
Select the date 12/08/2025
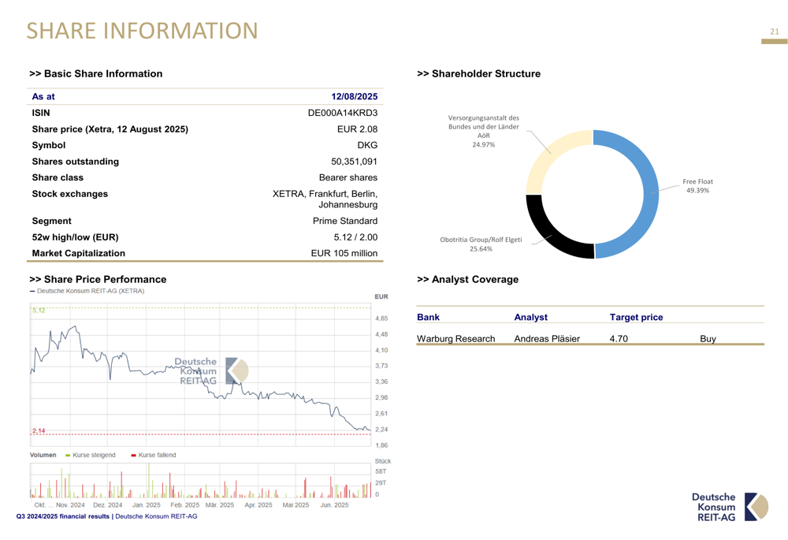355,96
